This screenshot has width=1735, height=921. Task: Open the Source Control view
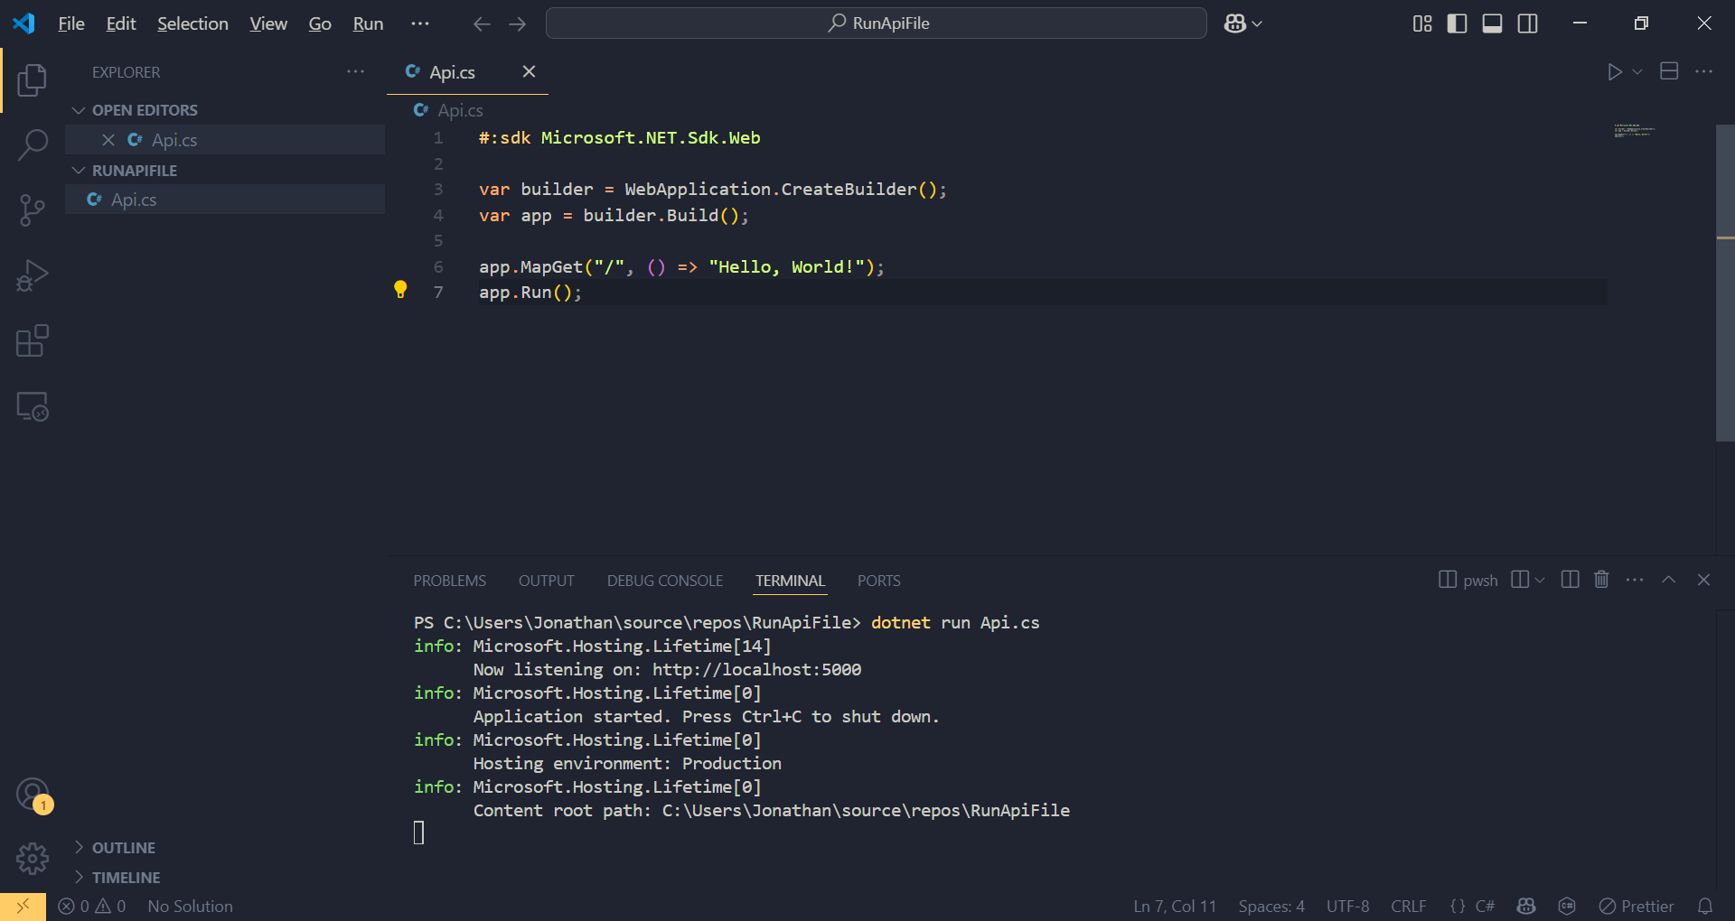[x=33, y=209]
